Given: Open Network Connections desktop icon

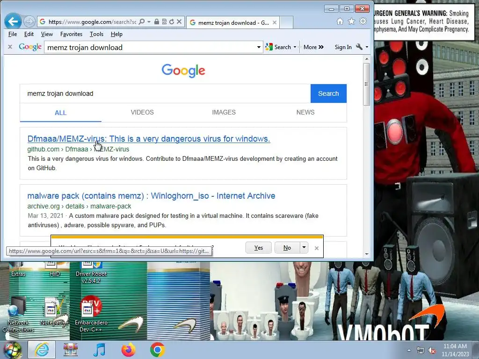Looking at the screenshot, I should click(18, 315).
